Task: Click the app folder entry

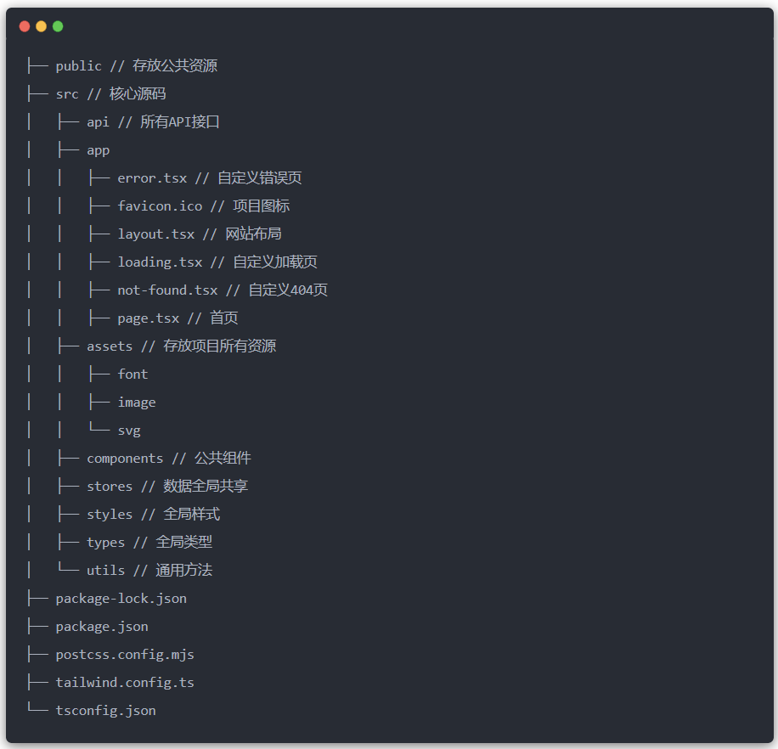Action: click(98, 150)
